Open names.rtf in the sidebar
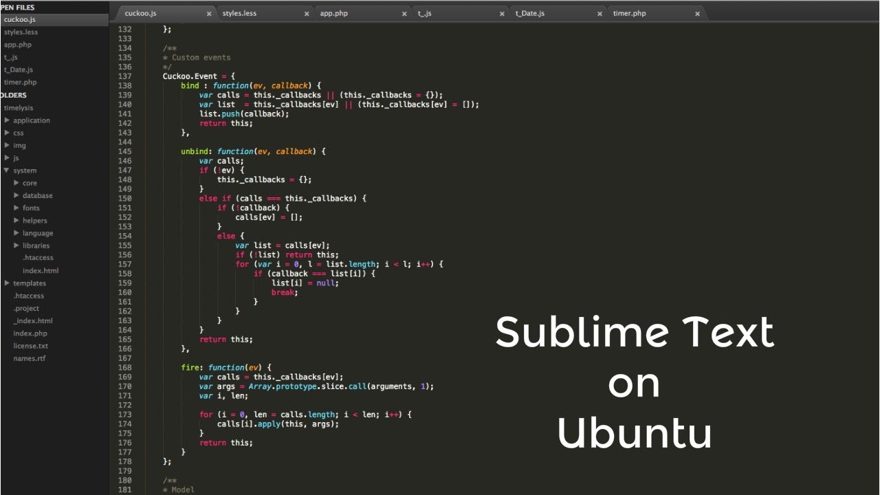880x495 pixels. coord(30,358)
